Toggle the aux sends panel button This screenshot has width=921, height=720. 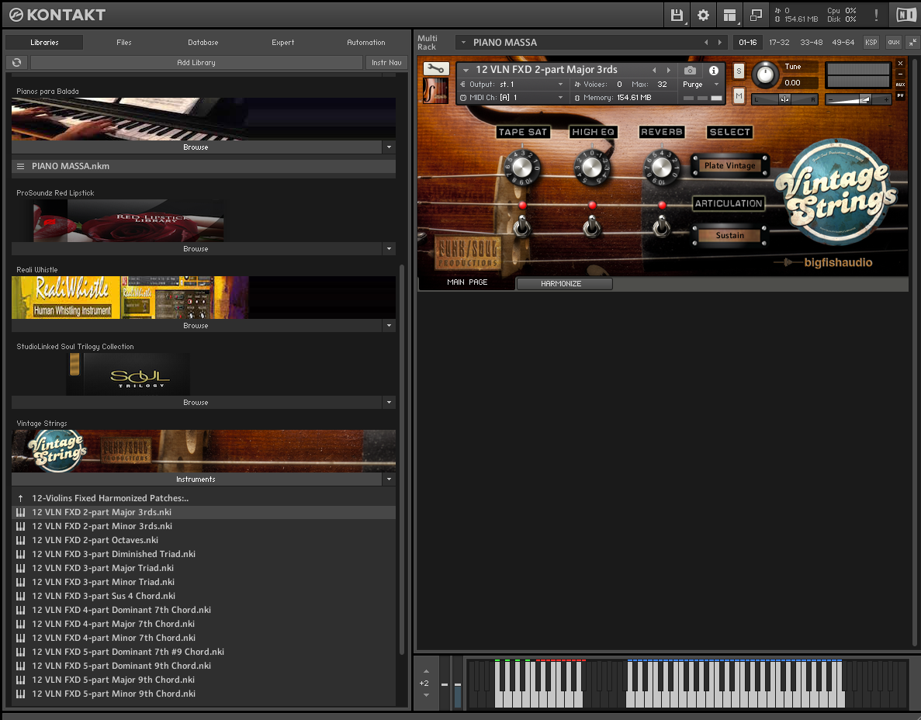pyautogui.click(x=894, y=42)
